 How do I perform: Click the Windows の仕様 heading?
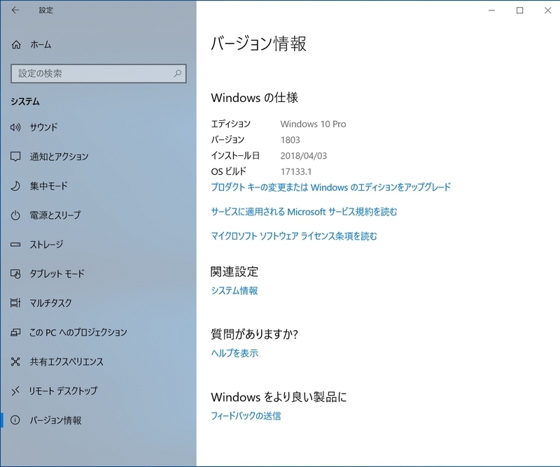click(x=255, y=98)
